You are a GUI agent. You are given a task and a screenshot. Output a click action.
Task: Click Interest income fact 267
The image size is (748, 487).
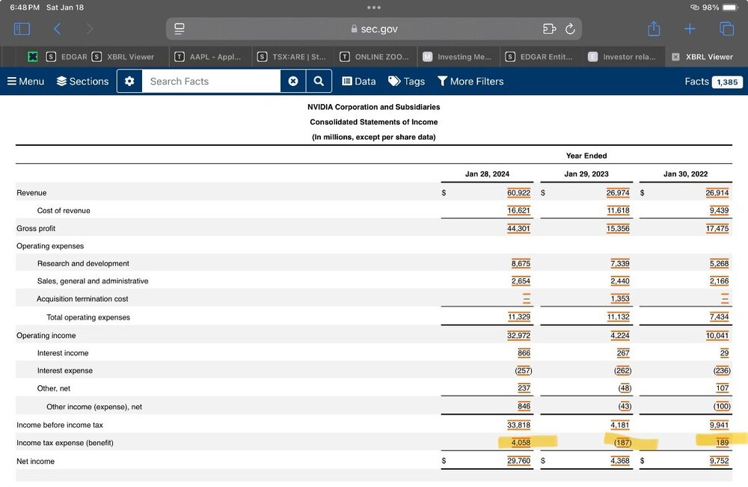click(x=623, y=353)
